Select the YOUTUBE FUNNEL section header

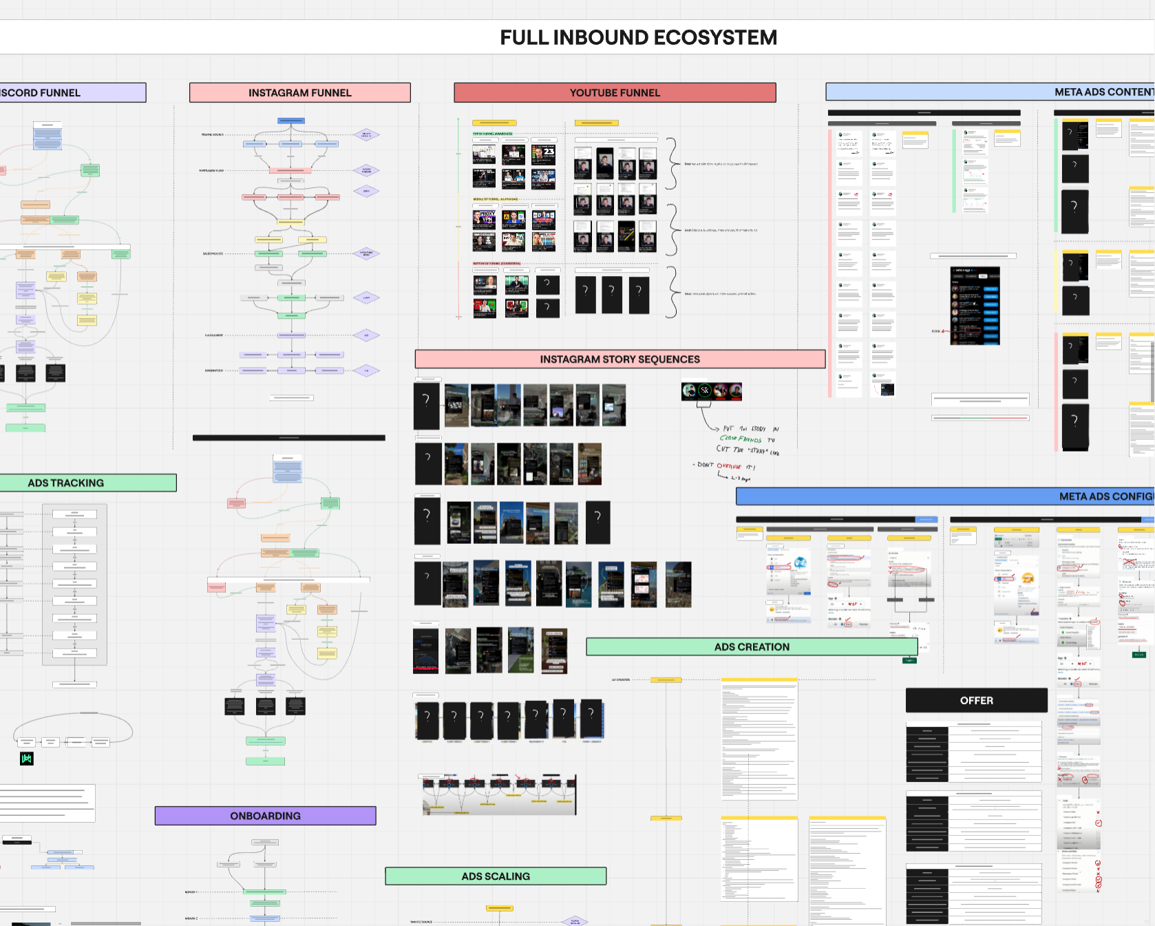click(x=615, y=92)
